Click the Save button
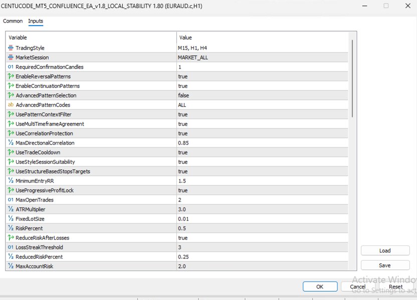 (385, 265)
